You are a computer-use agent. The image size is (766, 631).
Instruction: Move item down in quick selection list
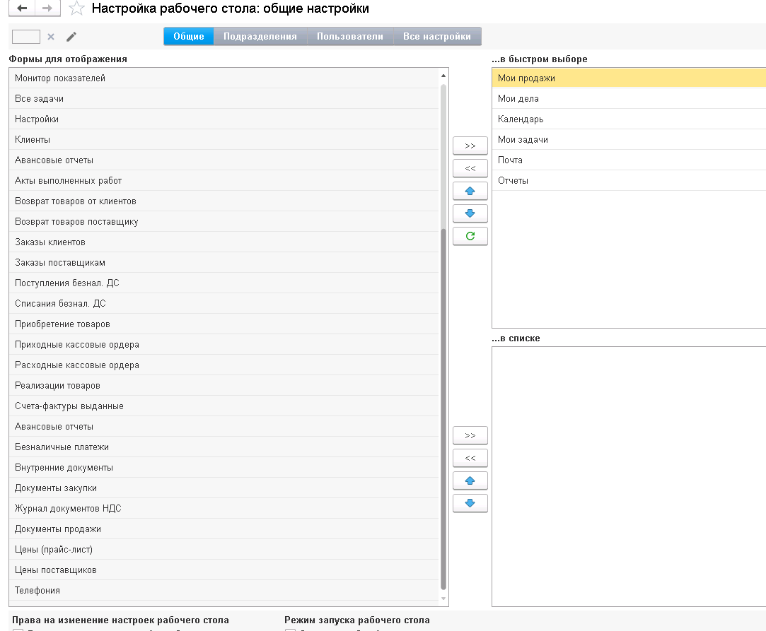click(x=470, y=213)
